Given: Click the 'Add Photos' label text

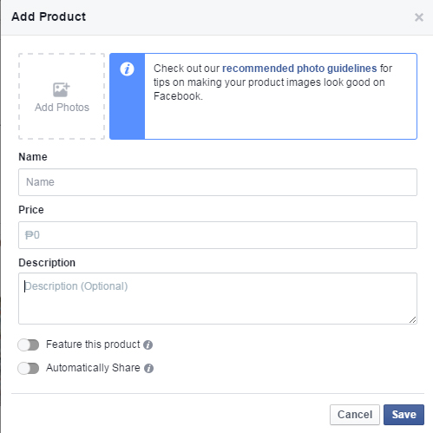Looking at the screenshot, I should 62,108.
